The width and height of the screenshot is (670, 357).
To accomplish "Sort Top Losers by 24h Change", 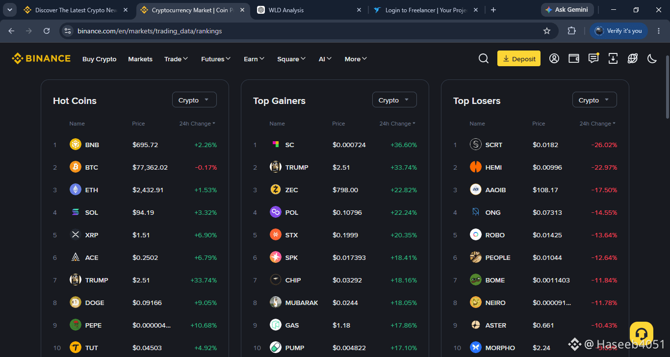I will click(x=597, y=124).
